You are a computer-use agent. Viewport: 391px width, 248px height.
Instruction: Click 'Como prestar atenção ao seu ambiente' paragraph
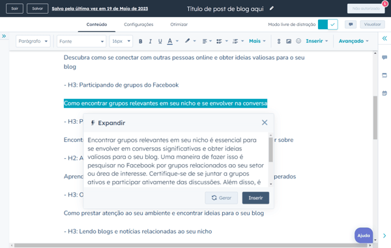[x=164, y=213]
